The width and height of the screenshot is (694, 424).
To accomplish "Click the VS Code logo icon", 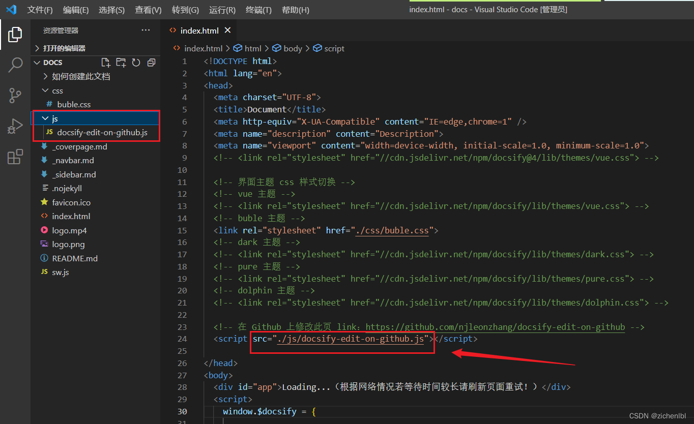I will click(11, 10).
